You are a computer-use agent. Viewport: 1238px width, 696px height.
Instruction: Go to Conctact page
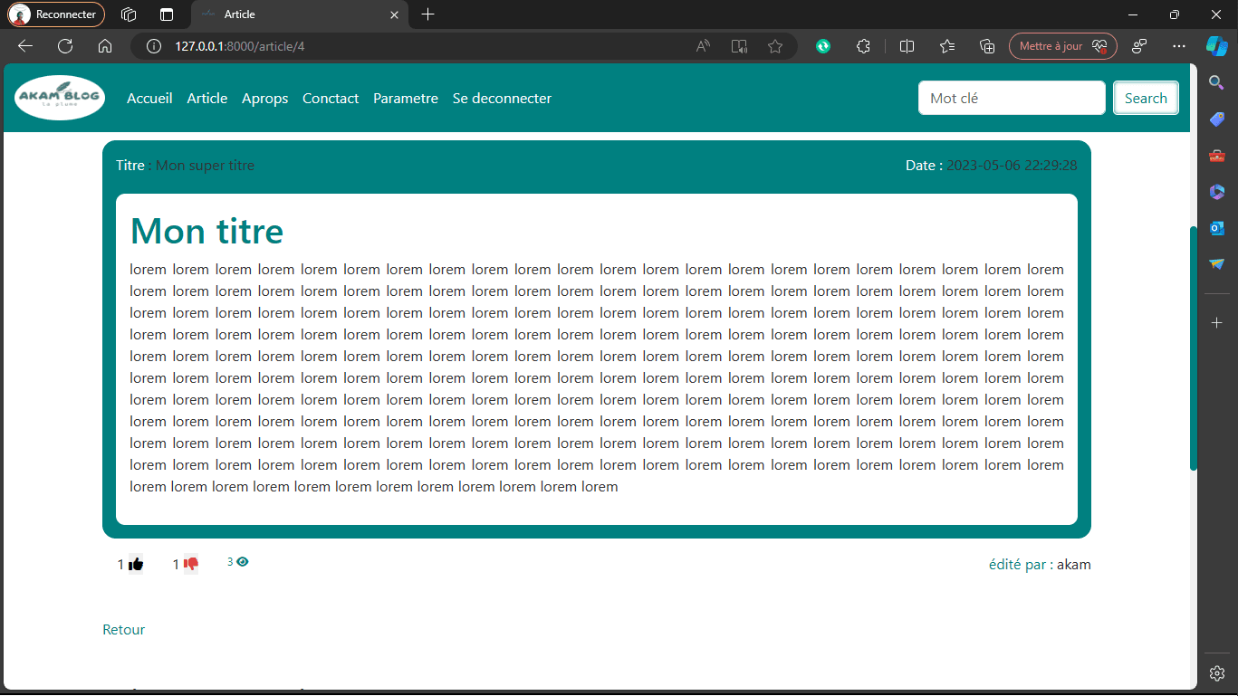[x=331, y=99]
